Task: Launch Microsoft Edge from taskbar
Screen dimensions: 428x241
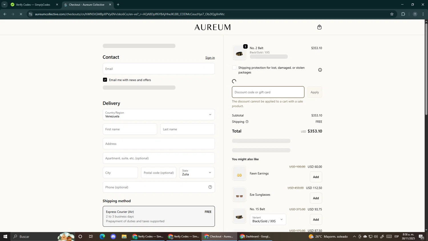Action: pos(102,237)
